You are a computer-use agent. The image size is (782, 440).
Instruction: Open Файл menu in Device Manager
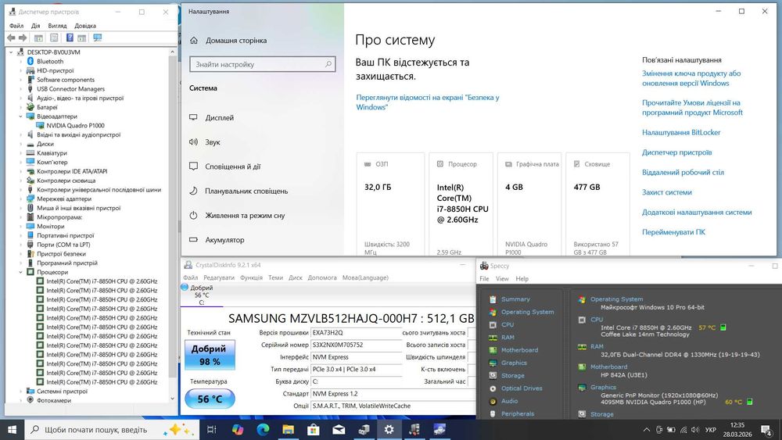[16, 26]
